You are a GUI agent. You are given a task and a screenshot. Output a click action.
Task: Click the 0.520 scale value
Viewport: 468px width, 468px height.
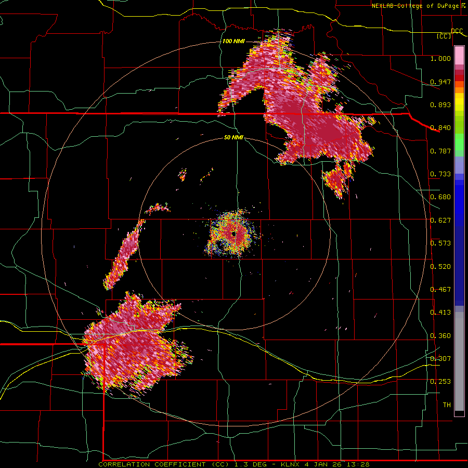[440, 267]
